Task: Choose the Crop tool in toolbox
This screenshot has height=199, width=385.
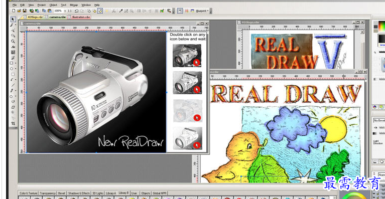Action: point(13,123)
